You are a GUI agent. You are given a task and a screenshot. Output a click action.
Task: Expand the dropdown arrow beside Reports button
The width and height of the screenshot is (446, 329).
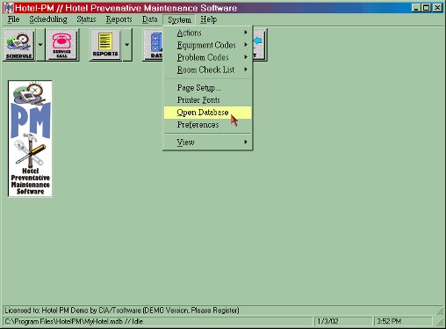(x=127, y=45)
